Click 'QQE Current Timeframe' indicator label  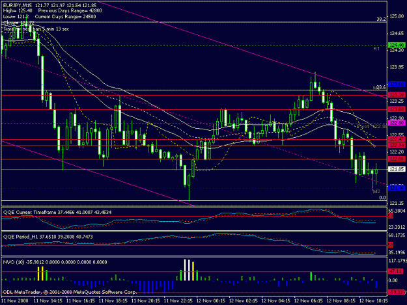tap(29, 213)
